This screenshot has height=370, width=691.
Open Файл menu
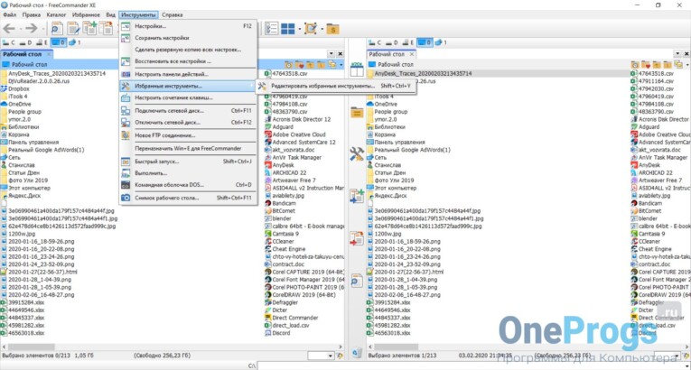(x=10, y=15)
